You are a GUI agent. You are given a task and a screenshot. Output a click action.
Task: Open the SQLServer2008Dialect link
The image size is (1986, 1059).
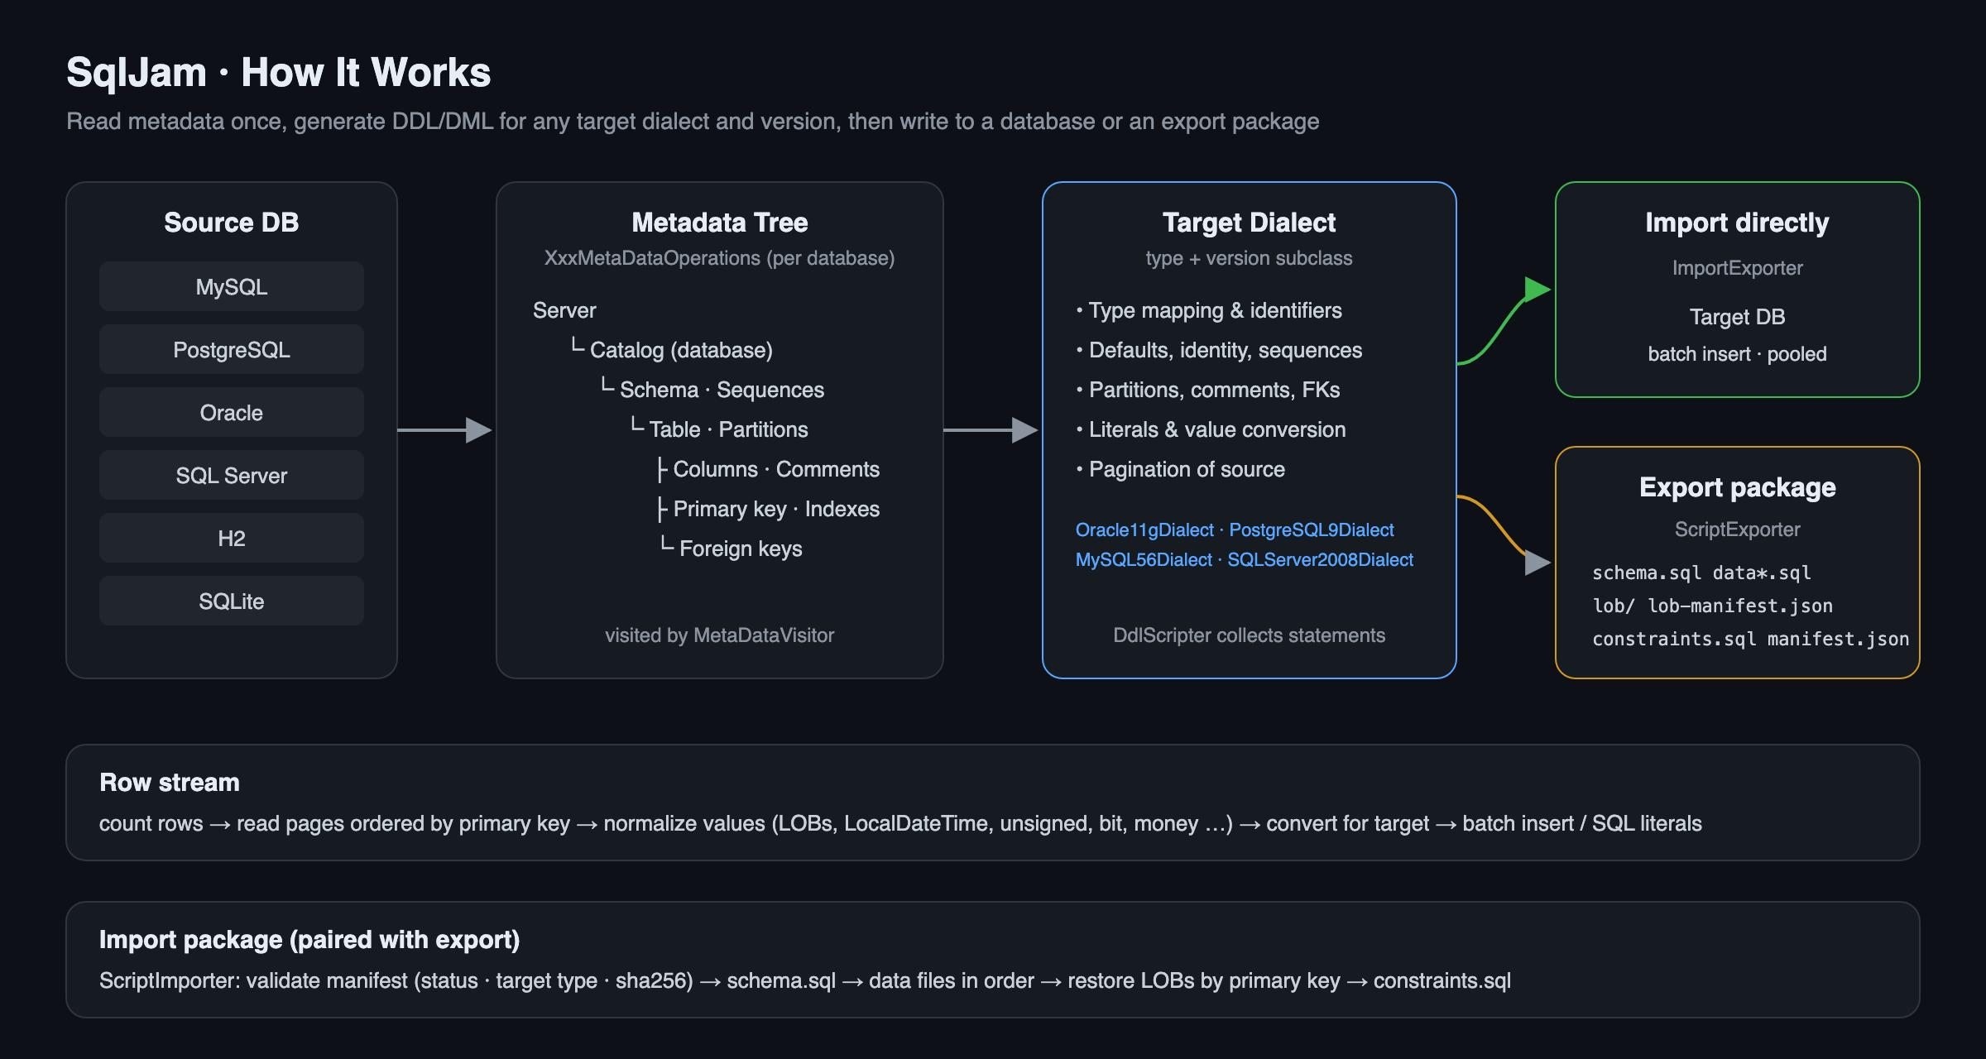pos(1321,559)
